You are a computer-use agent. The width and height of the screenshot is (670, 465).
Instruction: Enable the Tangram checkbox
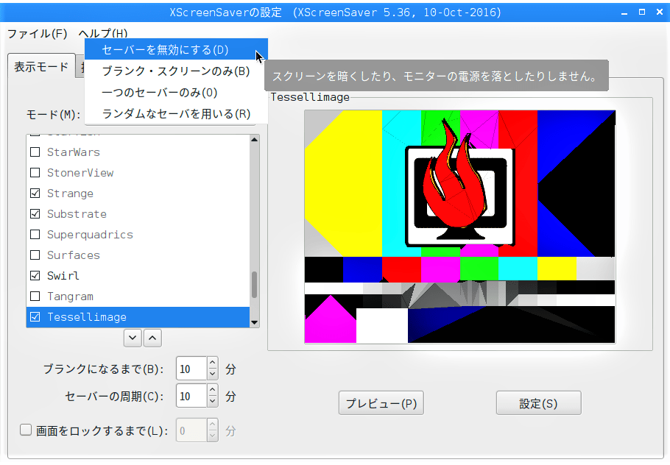35,296
